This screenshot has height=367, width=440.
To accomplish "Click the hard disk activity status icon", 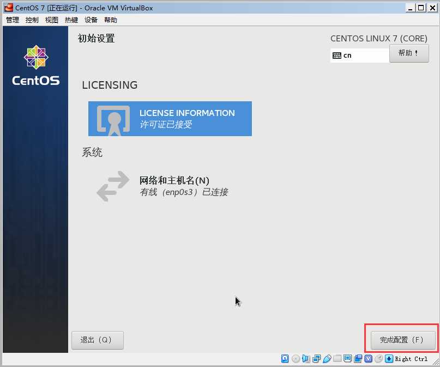I will tap(285, 359).
